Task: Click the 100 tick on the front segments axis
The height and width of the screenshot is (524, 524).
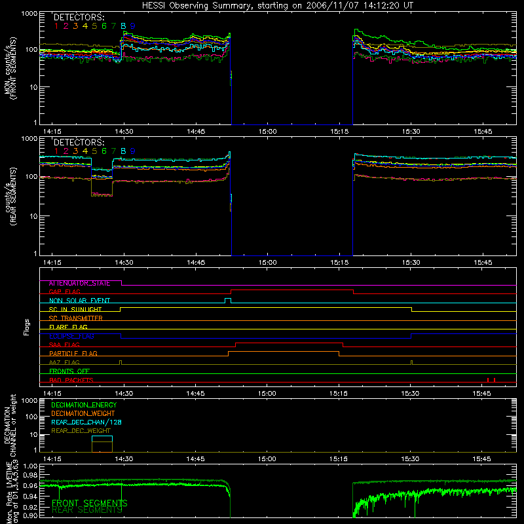Action: (x=31, y=50)
